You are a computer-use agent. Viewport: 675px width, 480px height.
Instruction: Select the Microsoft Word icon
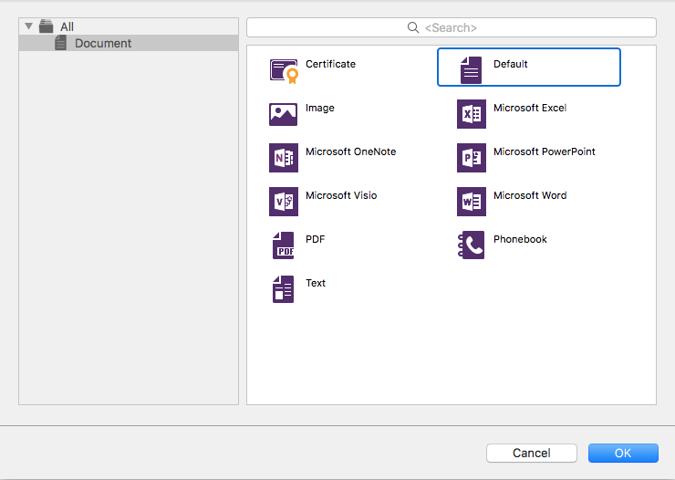471,202
